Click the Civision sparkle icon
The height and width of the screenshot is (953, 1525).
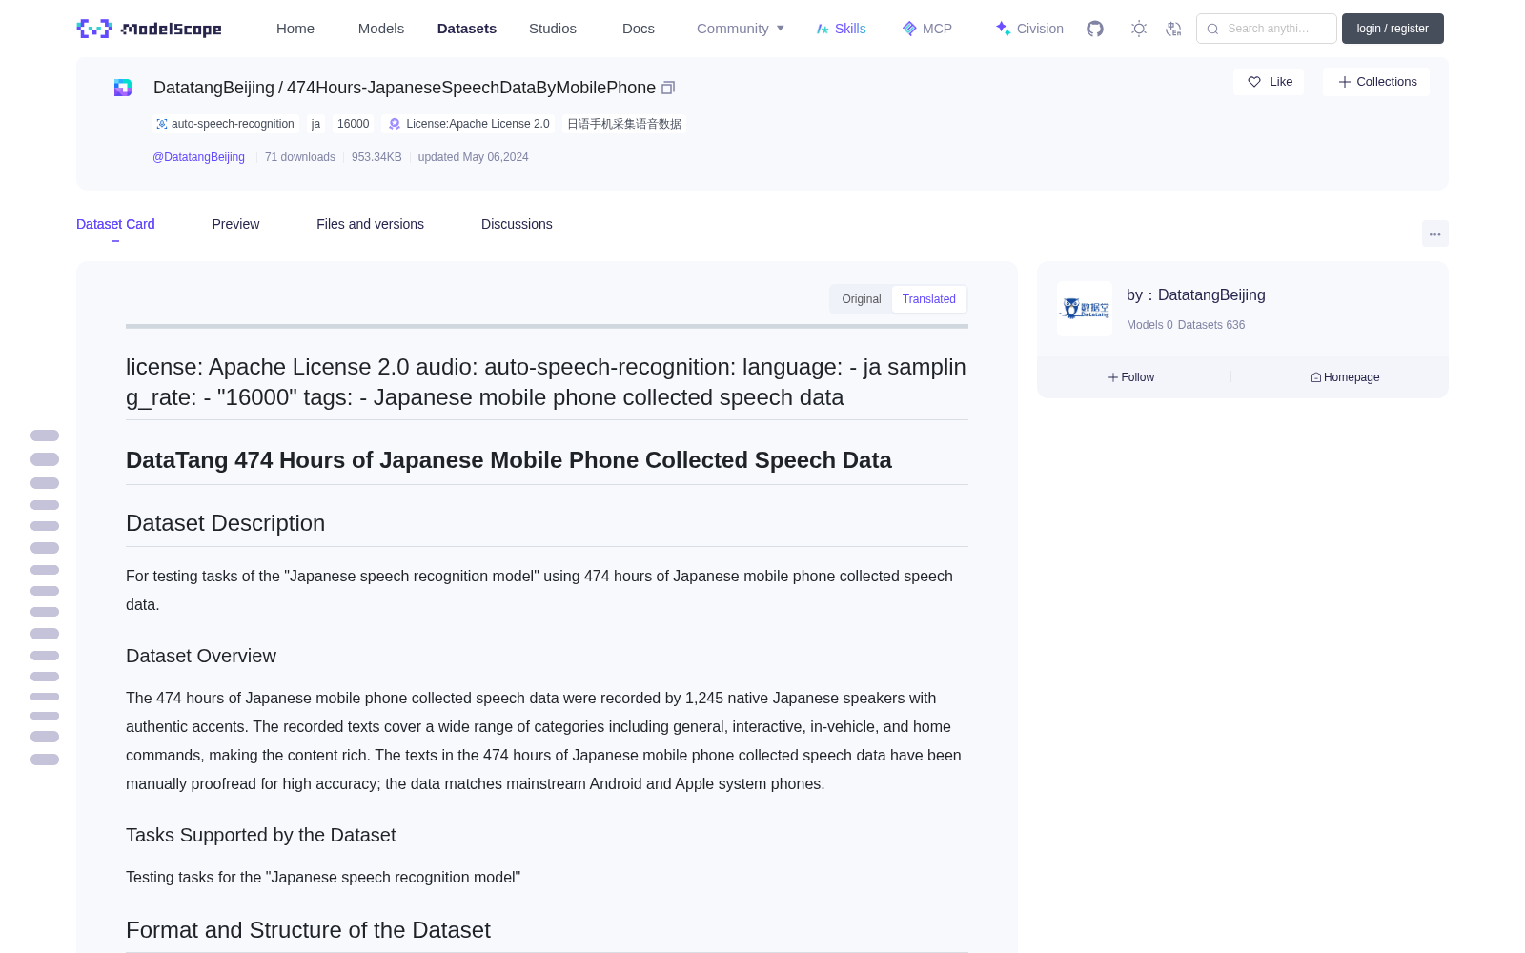(x=1003, y=29)
